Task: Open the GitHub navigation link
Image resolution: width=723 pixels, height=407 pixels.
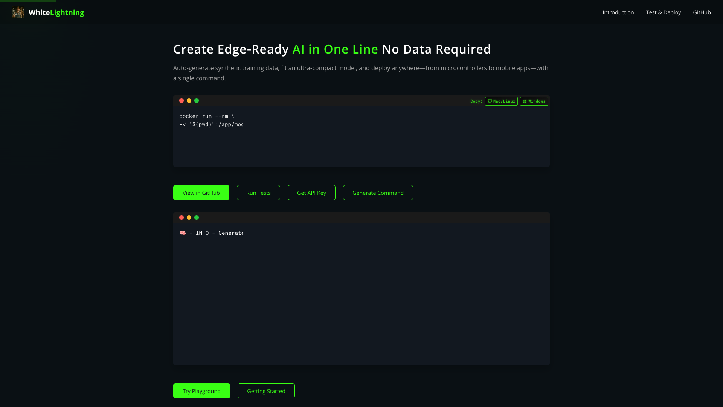Action: coord(702,12)
